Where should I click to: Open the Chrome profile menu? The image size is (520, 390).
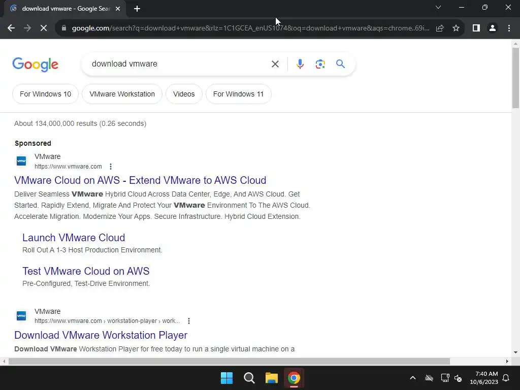coord(493,28)
